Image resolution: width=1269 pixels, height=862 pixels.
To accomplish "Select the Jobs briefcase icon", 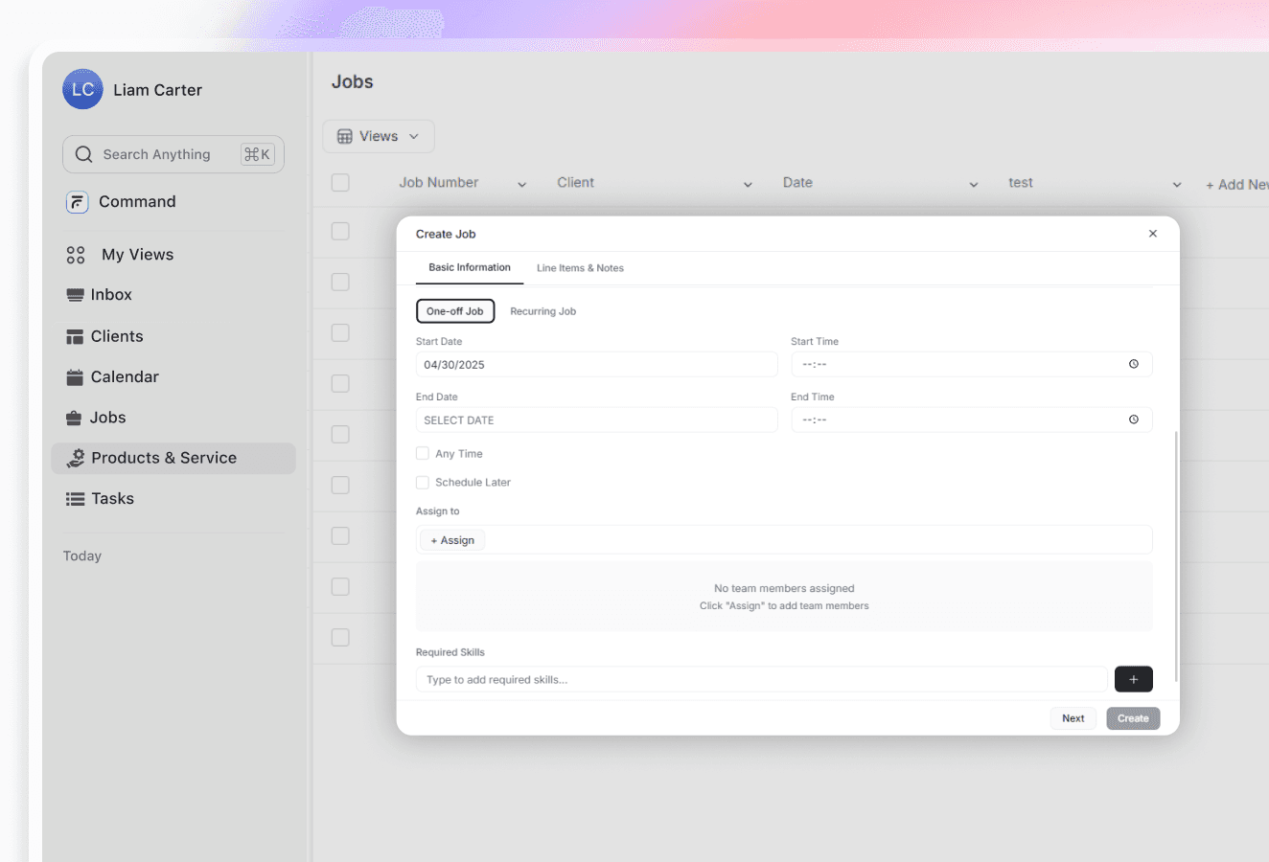I will tap(73, 417).
